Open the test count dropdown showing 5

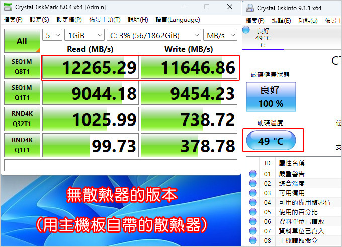tap(52, 35)
